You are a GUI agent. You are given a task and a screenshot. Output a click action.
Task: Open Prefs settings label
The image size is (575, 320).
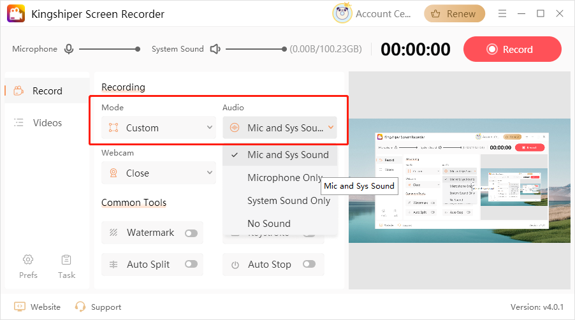pyautogui.click(x=28, y=275)
